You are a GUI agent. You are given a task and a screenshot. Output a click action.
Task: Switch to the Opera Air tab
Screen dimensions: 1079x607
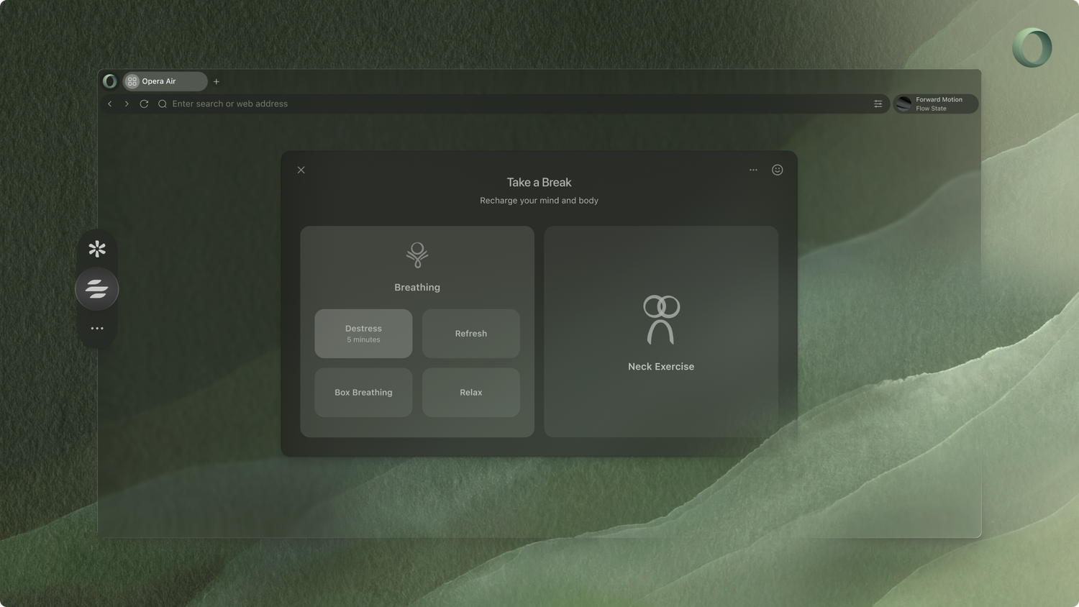point(165,81)
